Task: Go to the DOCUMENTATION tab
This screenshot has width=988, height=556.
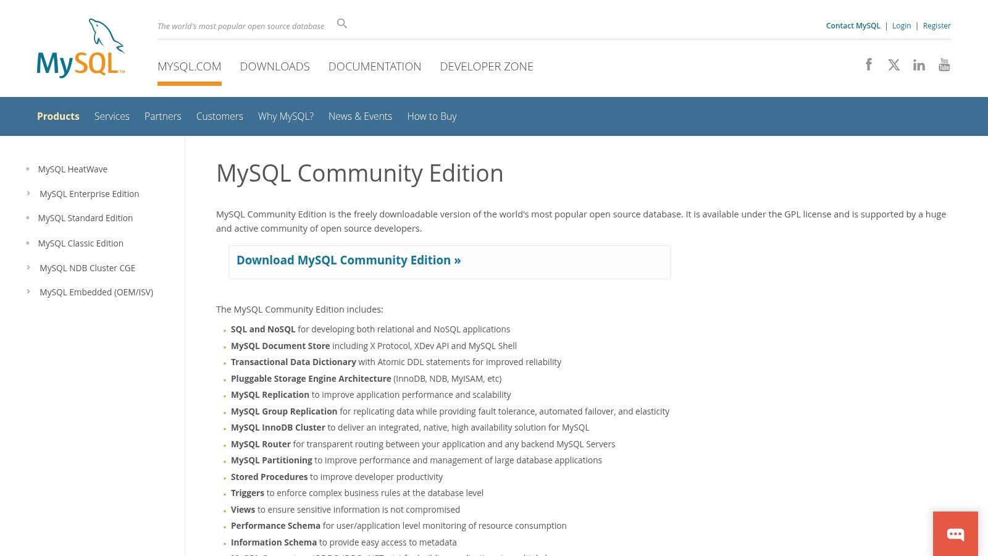Action: (375, 66)
